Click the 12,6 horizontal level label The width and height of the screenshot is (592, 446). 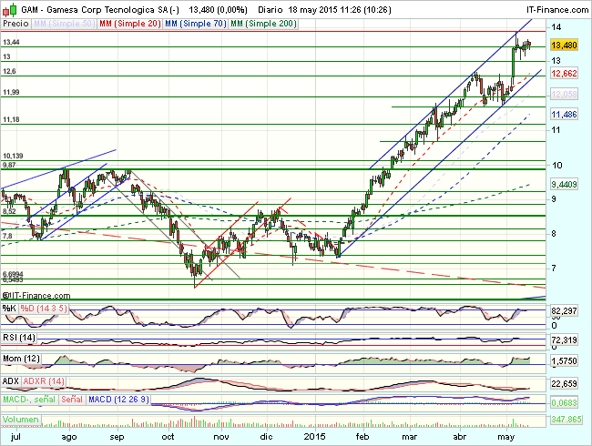click(9, 71)
